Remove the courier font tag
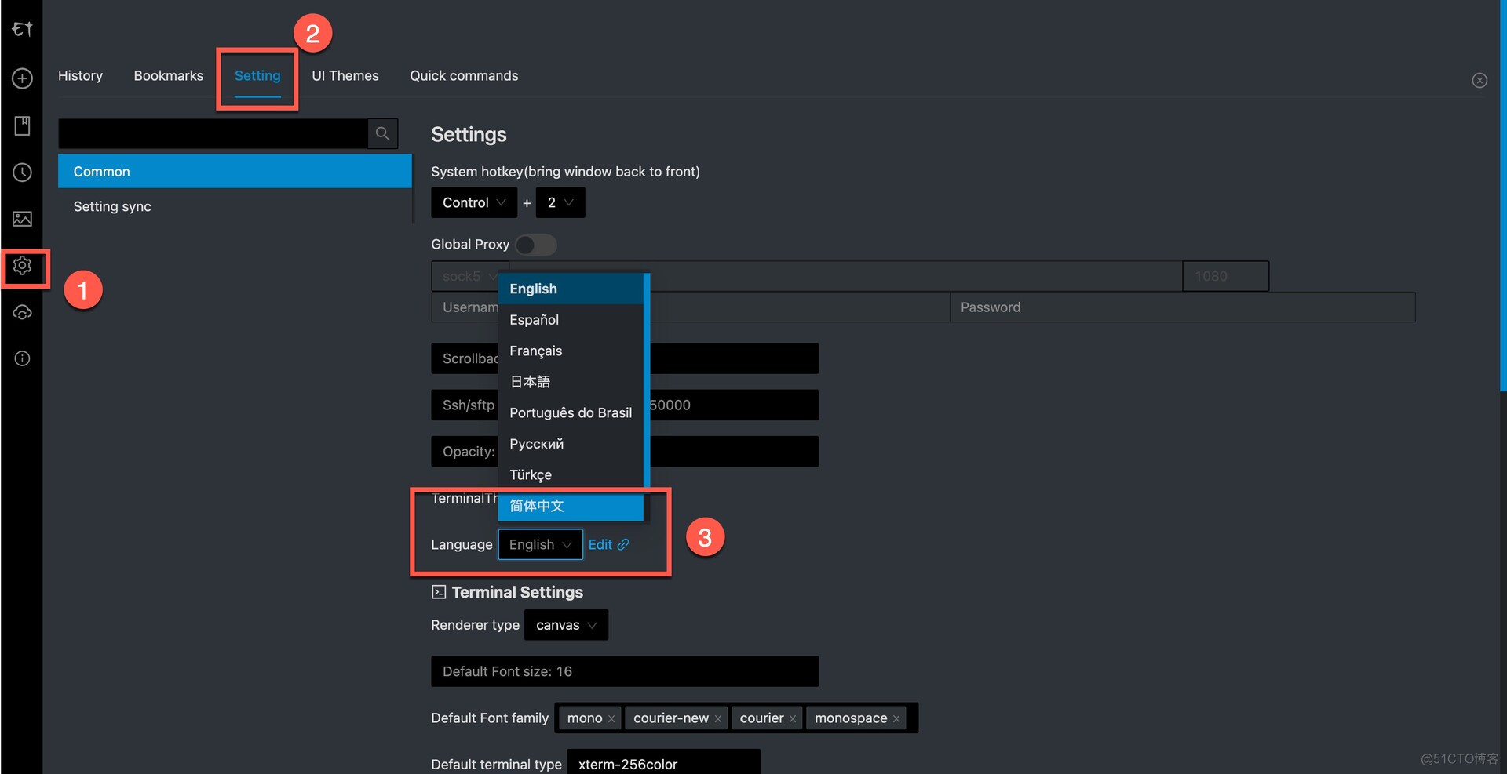Viewport: 1507px width, 774px height. [x=793, y=718]
